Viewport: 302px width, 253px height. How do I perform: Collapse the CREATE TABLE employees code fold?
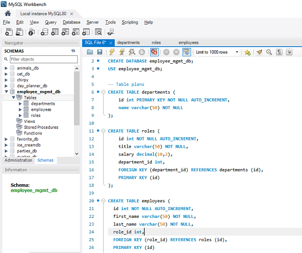point(104,201)
